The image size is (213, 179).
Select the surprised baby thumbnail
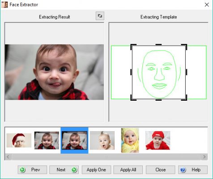(102, 141)
